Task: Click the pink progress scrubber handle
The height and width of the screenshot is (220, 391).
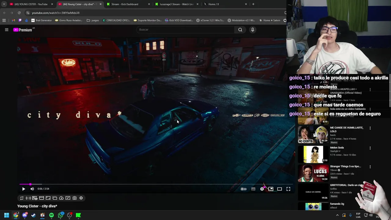Action: tap(30, 184)
